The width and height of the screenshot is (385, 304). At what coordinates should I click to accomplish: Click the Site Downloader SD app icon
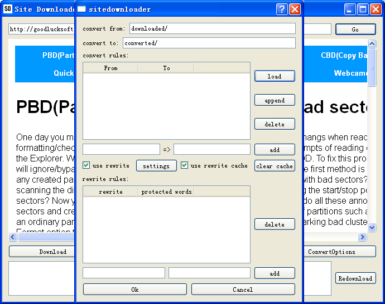tap(8, 9)
